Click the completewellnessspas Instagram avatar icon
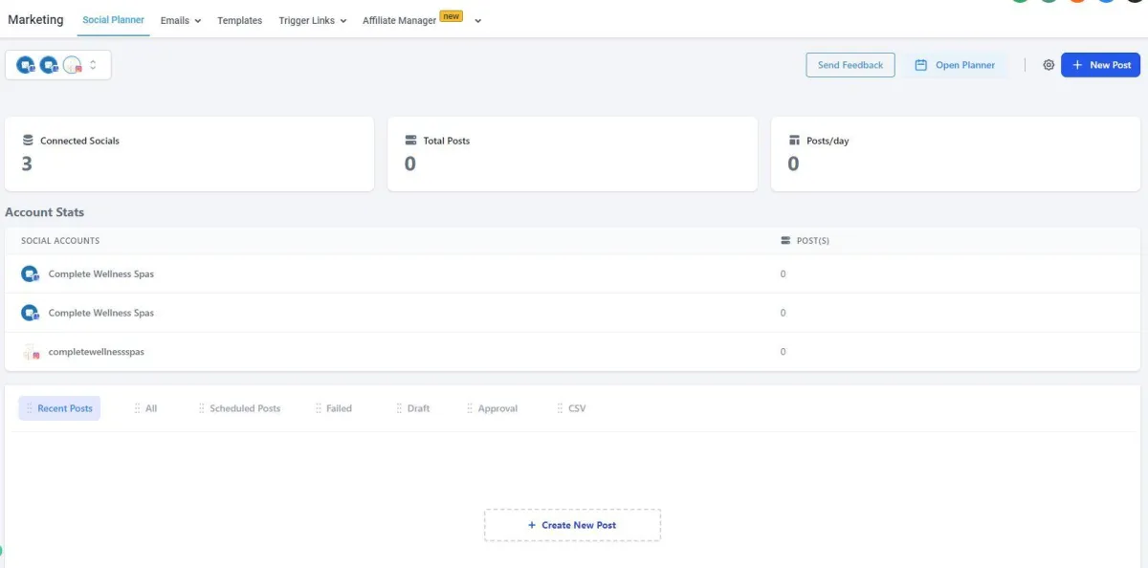 coord(30,352)
